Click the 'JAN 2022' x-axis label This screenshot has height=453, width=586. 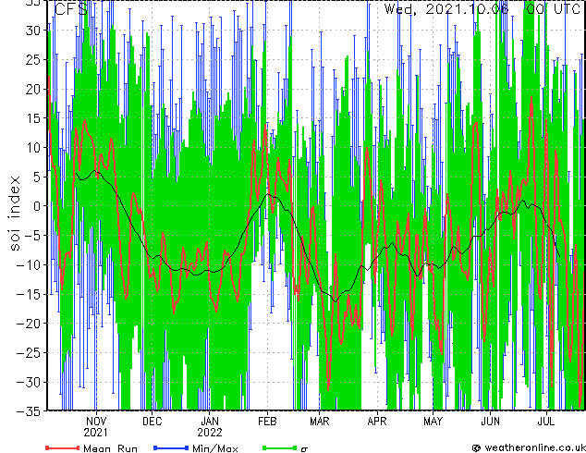pos(210,427)
